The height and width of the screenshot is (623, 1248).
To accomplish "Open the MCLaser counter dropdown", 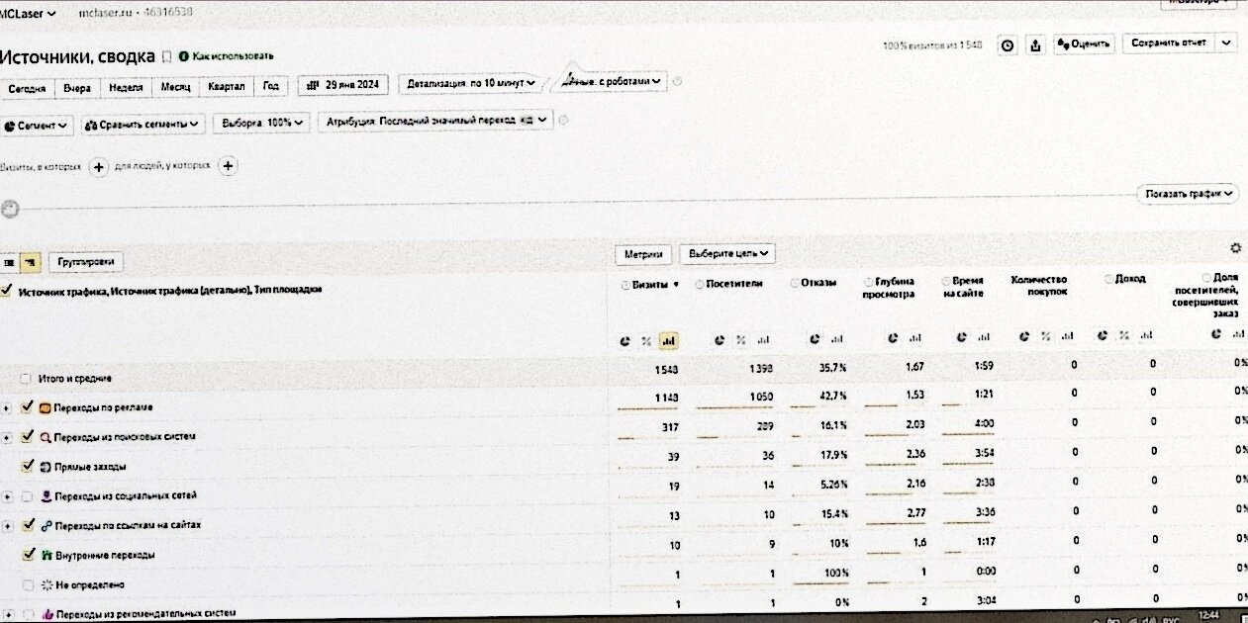I will (28, 12).
